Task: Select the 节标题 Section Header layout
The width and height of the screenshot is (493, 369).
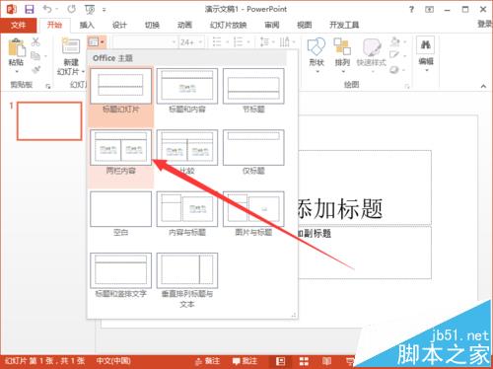Action: (x=253, y=92)
